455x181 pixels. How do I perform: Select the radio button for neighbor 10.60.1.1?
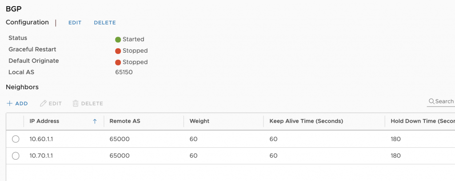click(16, 139)
